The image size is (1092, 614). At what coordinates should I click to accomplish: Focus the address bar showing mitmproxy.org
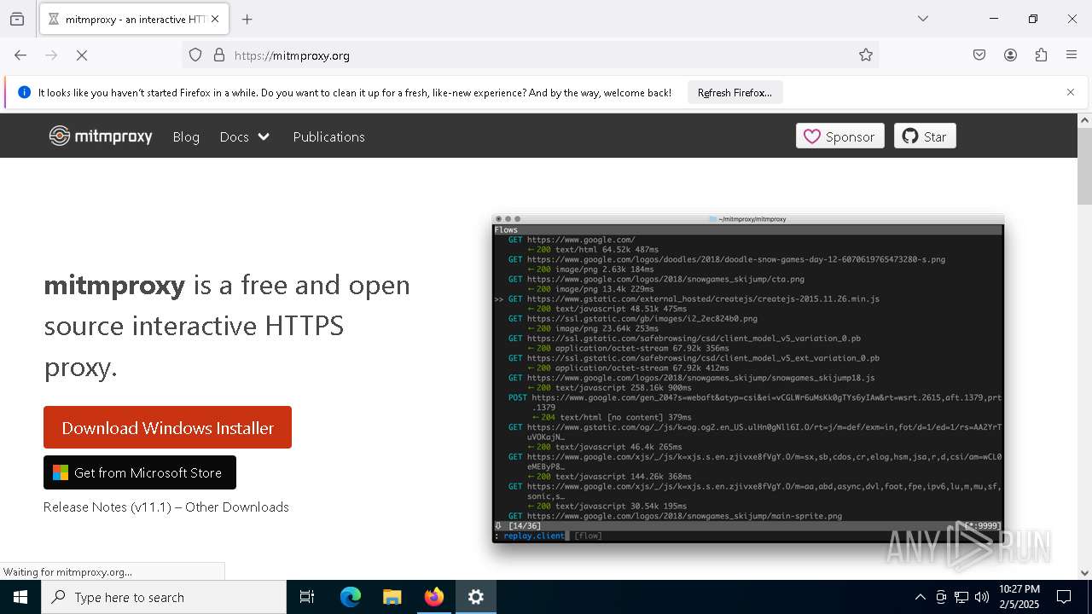[x=529, y=55]
